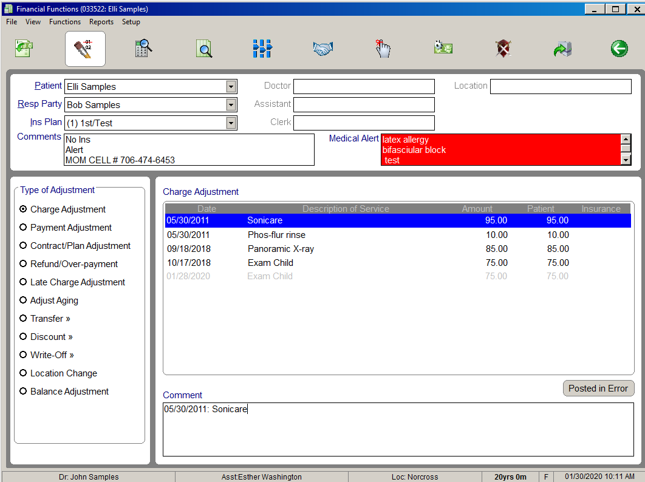The width and height of the screenshot is (645, 482).
Task: Click the Patient label link
Action: pyautogui.click(x=48, y=86)
